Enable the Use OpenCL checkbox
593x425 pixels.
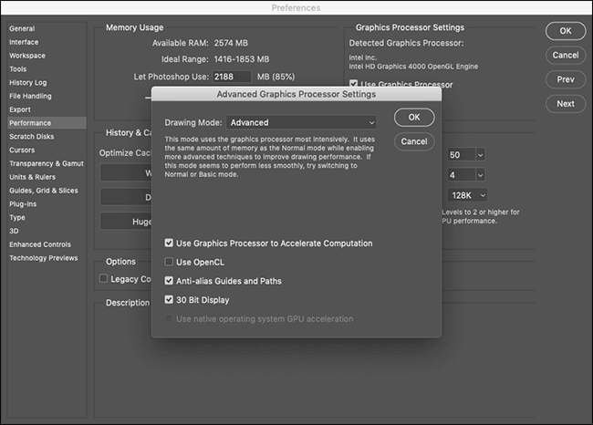tap(169, 262)
